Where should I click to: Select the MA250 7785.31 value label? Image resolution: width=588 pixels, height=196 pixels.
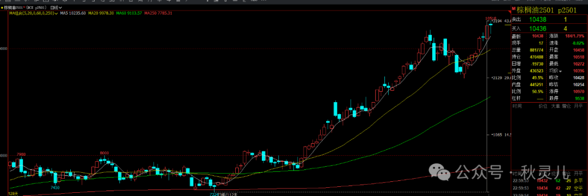pyautogui.click(x=158, y=13)
